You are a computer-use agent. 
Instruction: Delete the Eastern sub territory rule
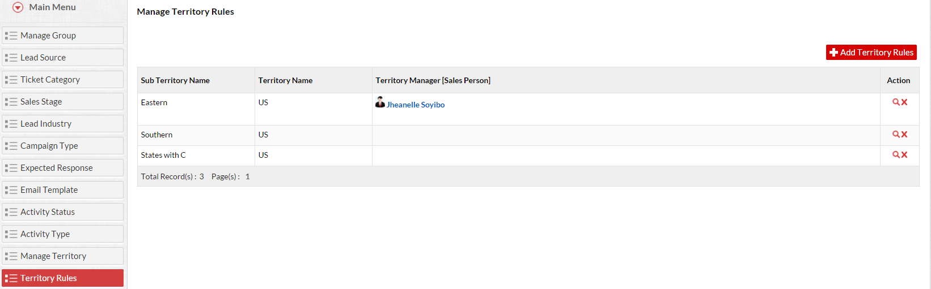[x=904, y=102]
